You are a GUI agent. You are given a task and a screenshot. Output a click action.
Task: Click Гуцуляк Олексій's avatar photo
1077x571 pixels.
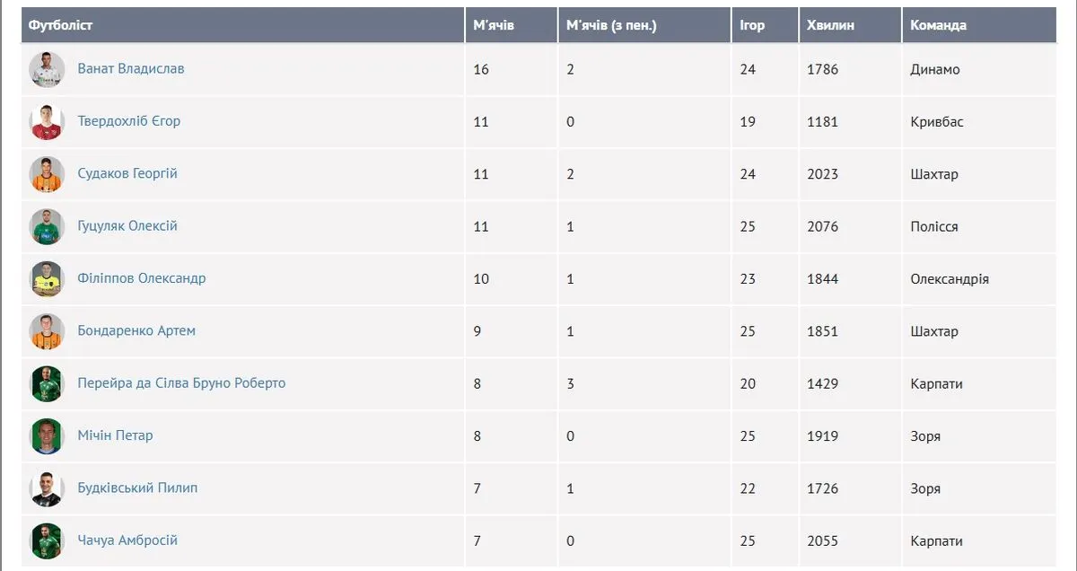[47, 227]
